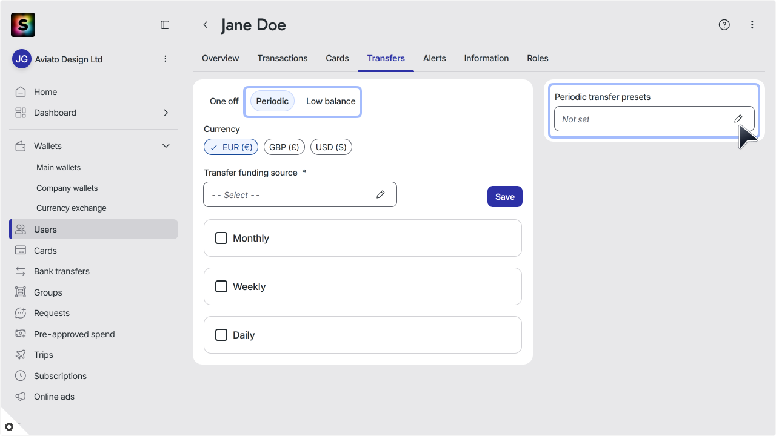Open Aviato Design Ltd options menu
The image size is (776, 436).
click(x=166, y=59)
